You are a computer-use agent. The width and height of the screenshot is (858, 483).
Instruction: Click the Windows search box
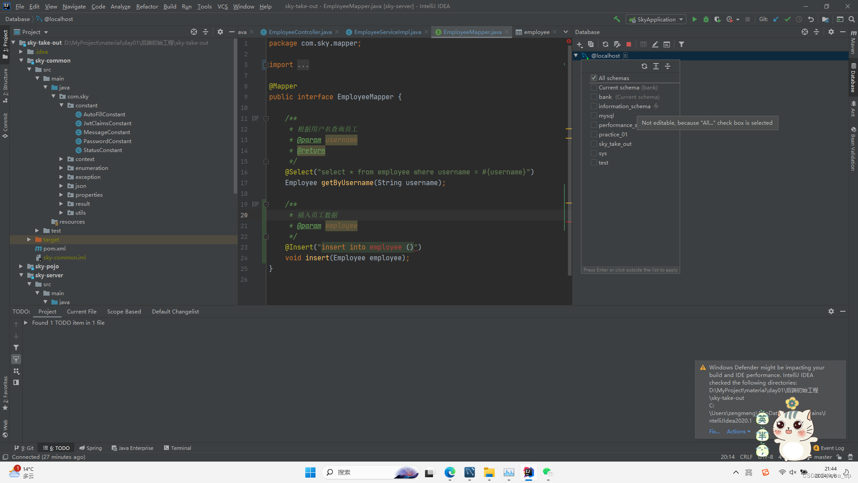point(370,472)
